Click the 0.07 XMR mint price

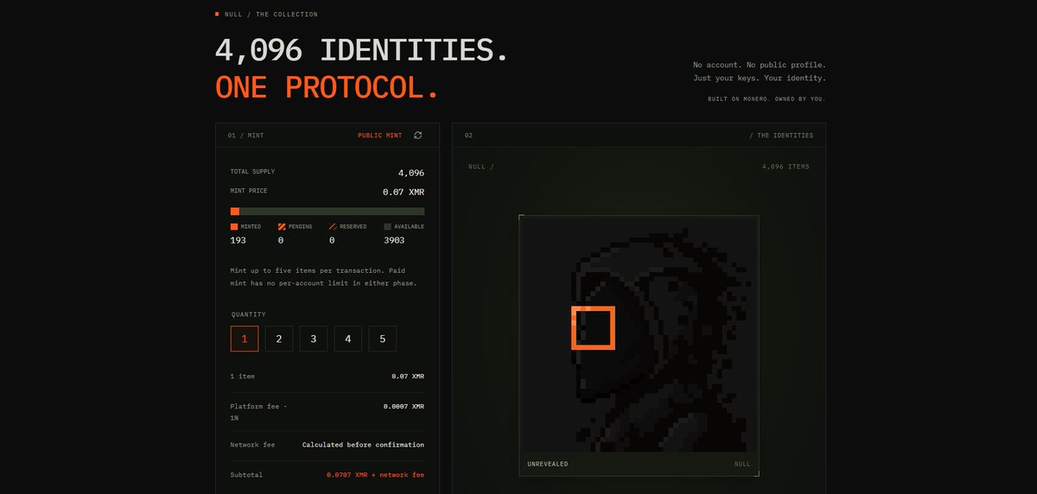(x=404, y=192)
